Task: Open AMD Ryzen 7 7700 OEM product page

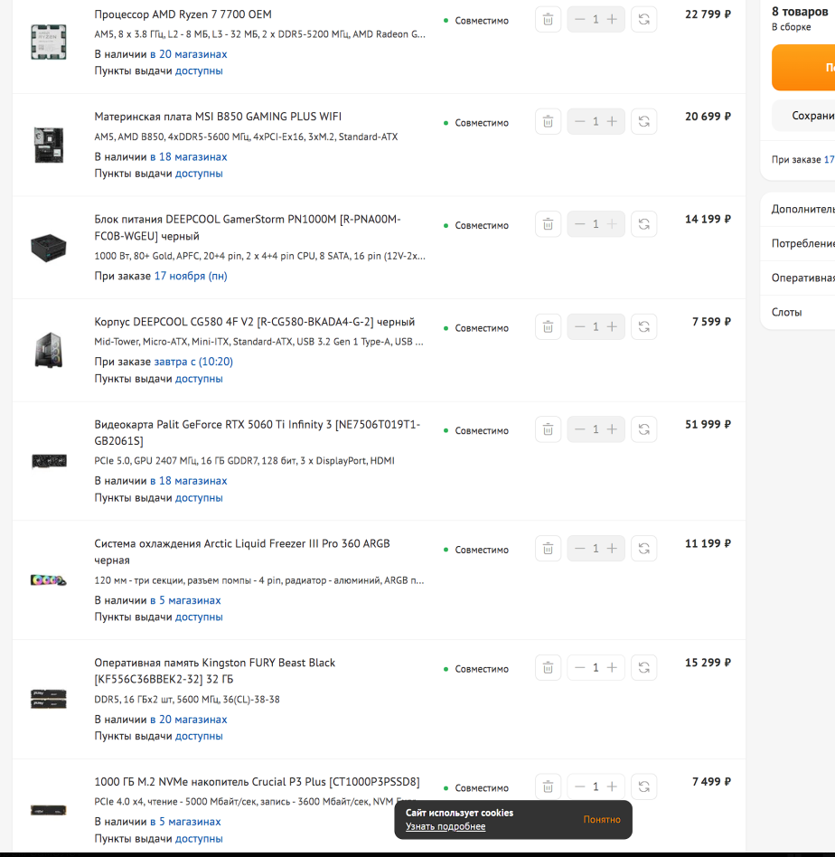Action: (x=183, y=14)
